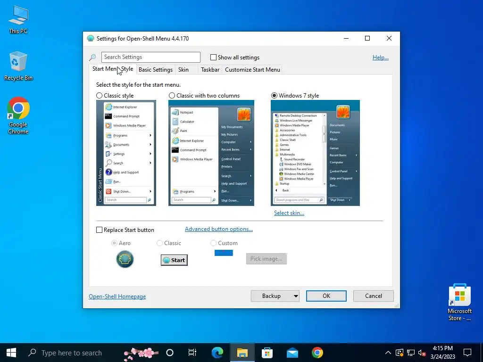483x362 pixels.
Task: Click the Classic style preview thumbnail
Action: (126, 153)
